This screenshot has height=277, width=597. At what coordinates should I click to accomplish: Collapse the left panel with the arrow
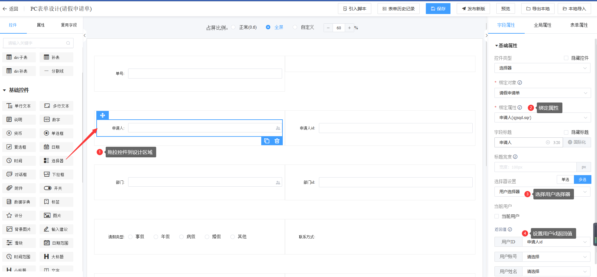(x=84, y=36)
